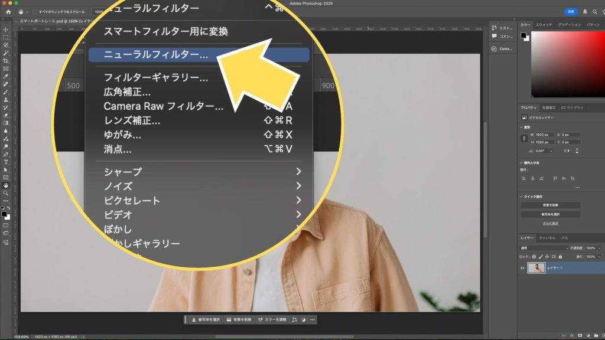The image size is (605, 340).
Task: Toggle visibility of レイヤー 1
Action: point(522,268)
